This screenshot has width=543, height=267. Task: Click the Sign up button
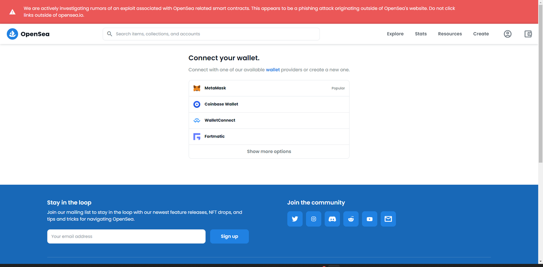pos(229,236)
